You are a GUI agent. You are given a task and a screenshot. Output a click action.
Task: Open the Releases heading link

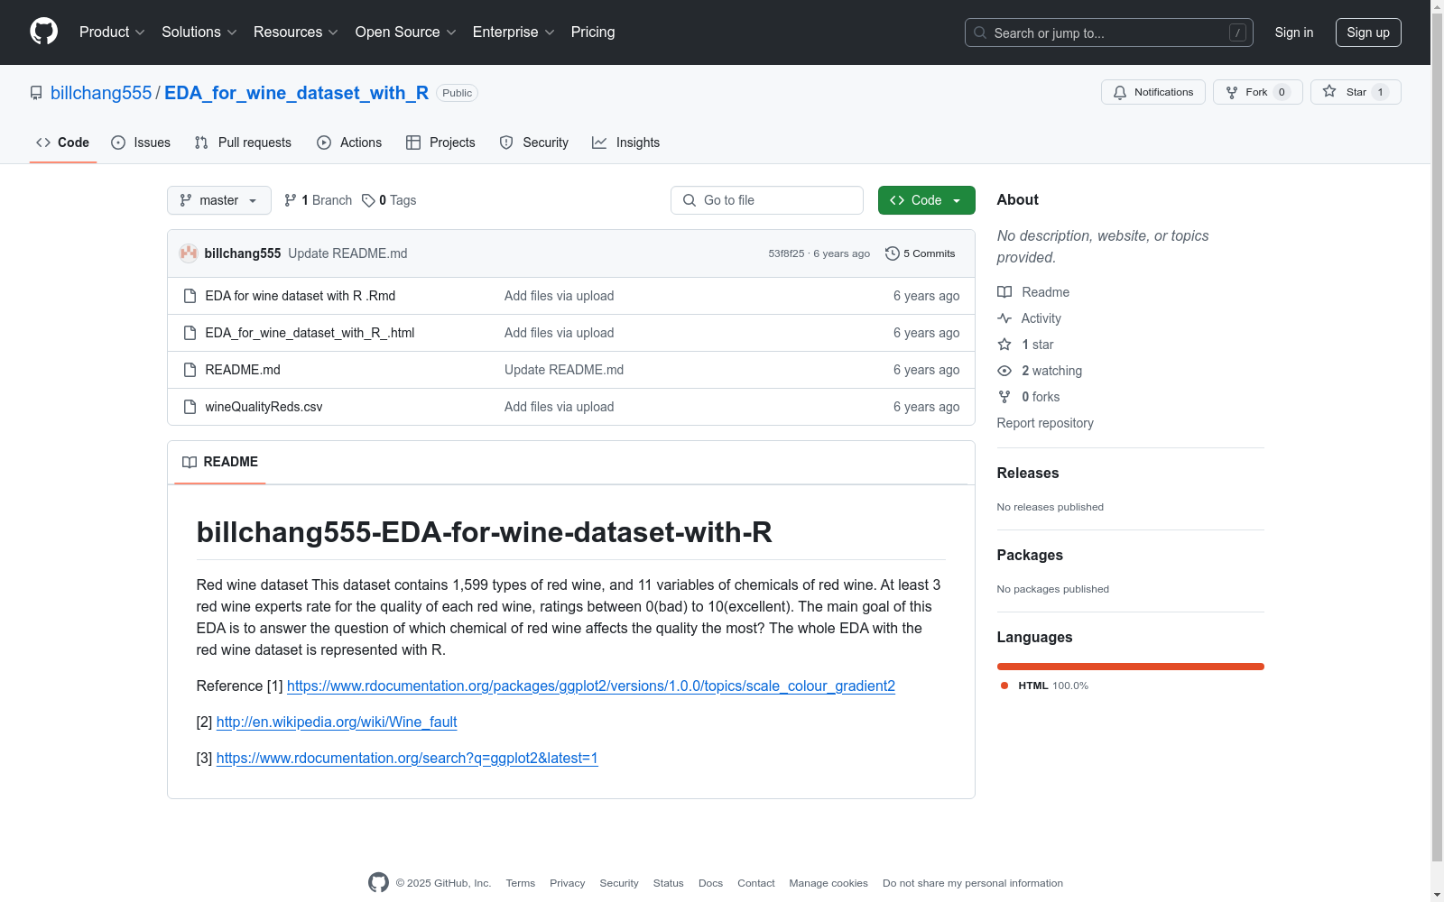[x=1028, y=473]
